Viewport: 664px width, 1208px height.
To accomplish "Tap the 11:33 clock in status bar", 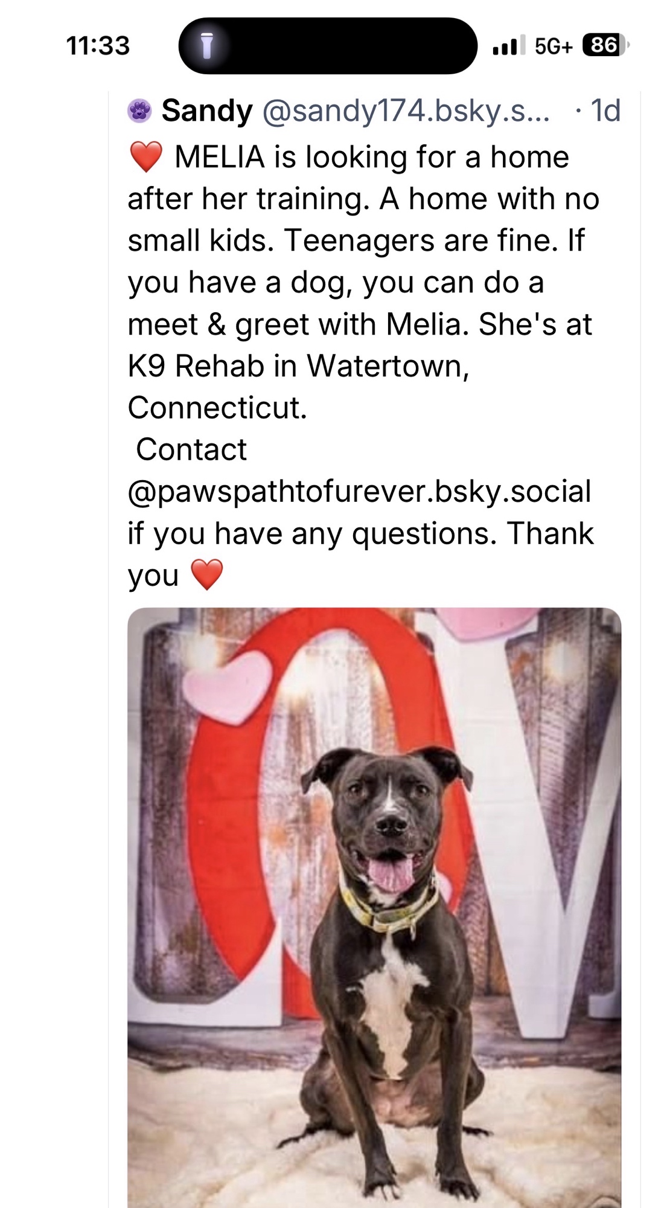I will point(98,46).
